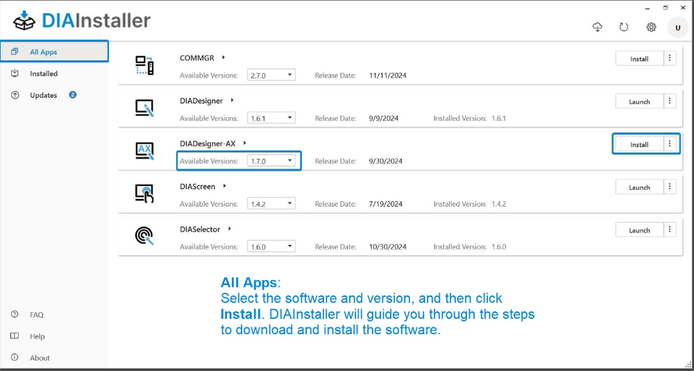694x371 pixels.
Task: Open more options for DIADesigner-AX
Action: 670,144
